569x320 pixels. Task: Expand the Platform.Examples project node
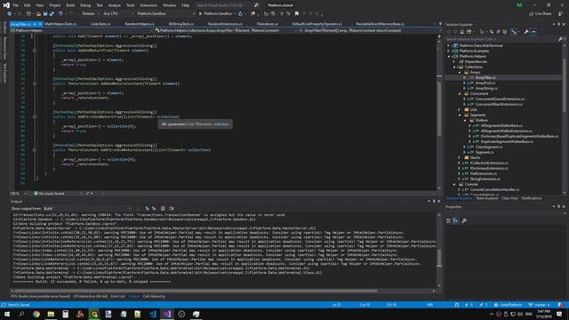point(449,51)
